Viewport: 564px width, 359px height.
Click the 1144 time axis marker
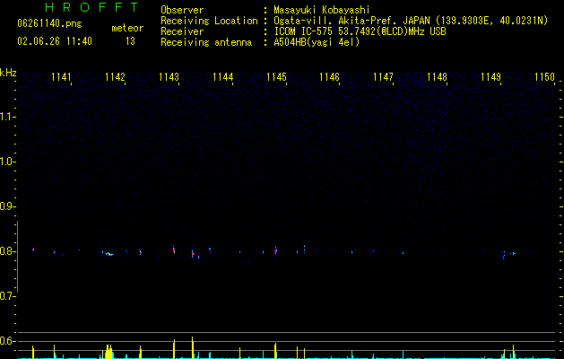[222, 76]
